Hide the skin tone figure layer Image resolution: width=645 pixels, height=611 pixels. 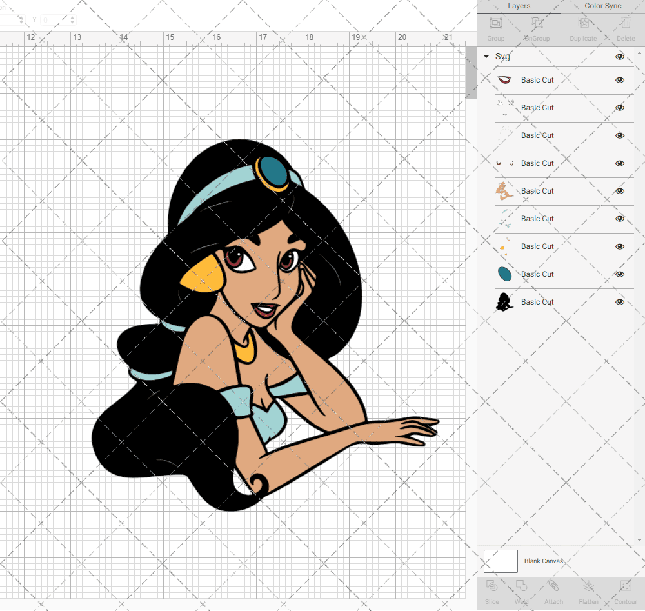tap(620, 191)
